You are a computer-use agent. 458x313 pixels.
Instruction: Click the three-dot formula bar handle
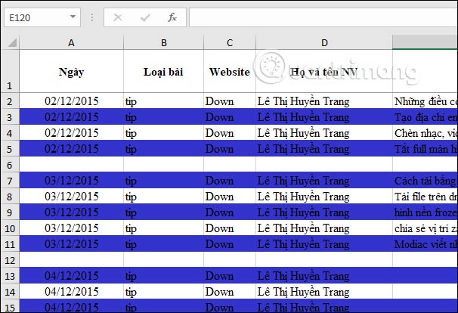tap(92, 17)
